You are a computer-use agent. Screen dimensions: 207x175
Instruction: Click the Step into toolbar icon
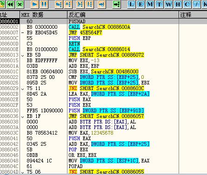tap(59, 4)
